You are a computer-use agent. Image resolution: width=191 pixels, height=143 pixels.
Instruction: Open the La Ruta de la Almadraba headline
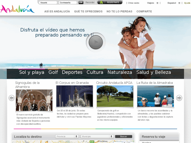154,83
